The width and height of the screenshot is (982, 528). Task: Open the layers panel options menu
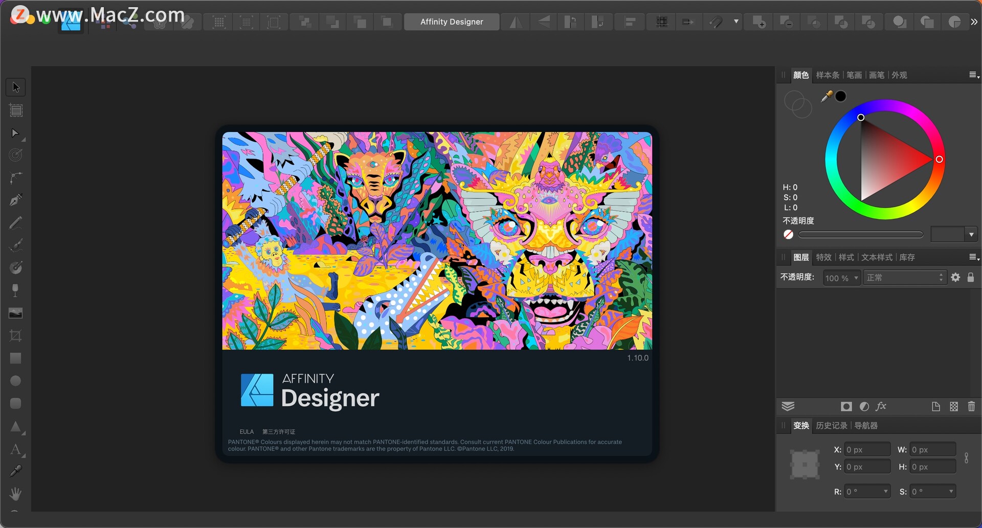coord(974,257)
